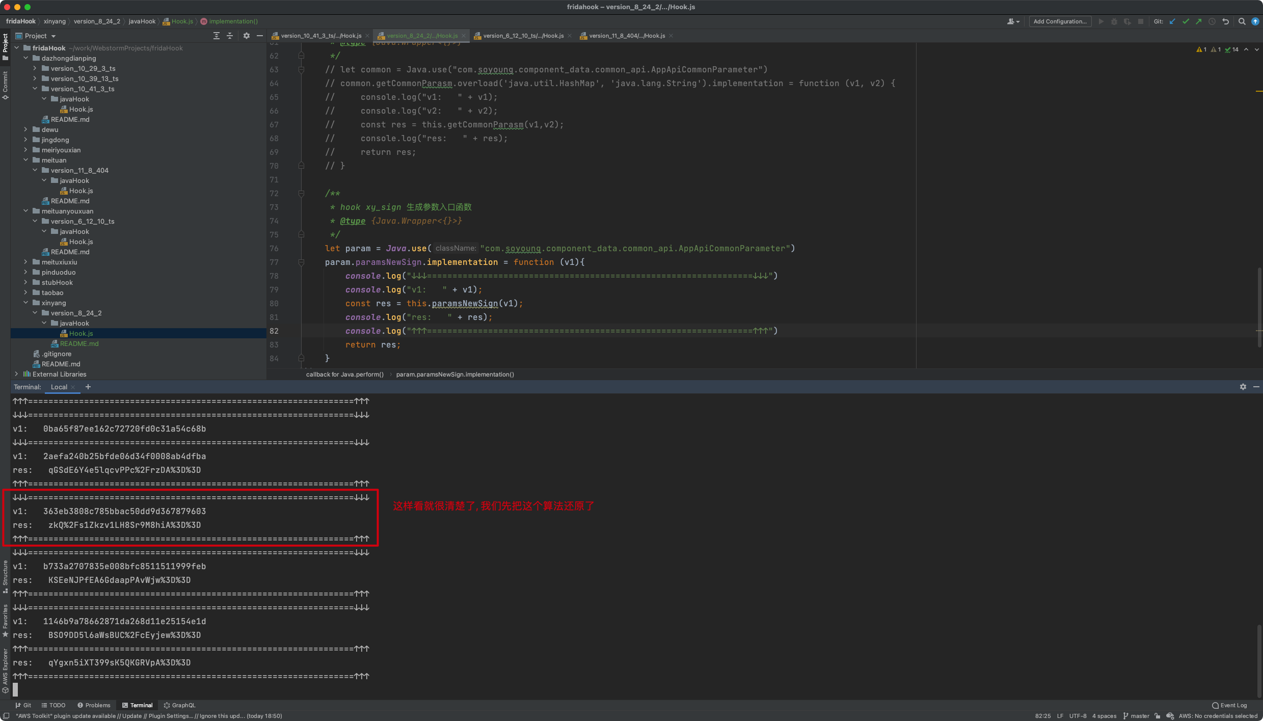Viewport: 1263px width, 721px height.
Task: Collapse the dazhongdianping folder
Action: [26, 58]
